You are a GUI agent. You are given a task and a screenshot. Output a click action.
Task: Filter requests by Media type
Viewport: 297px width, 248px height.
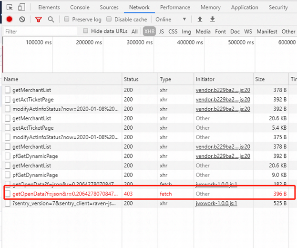pos(203,31)
